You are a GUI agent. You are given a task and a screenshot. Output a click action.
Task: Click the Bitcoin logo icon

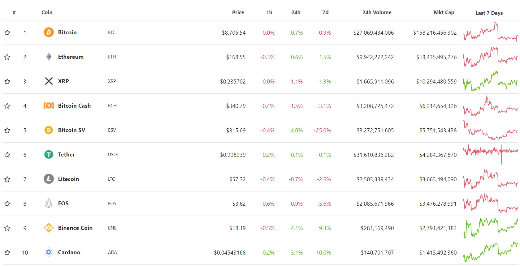49,32
